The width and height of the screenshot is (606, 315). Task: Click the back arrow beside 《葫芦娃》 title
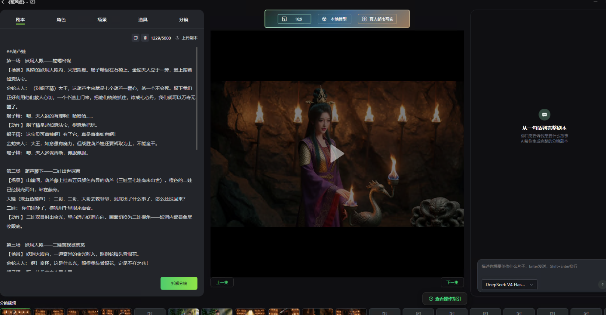point(3,2)
